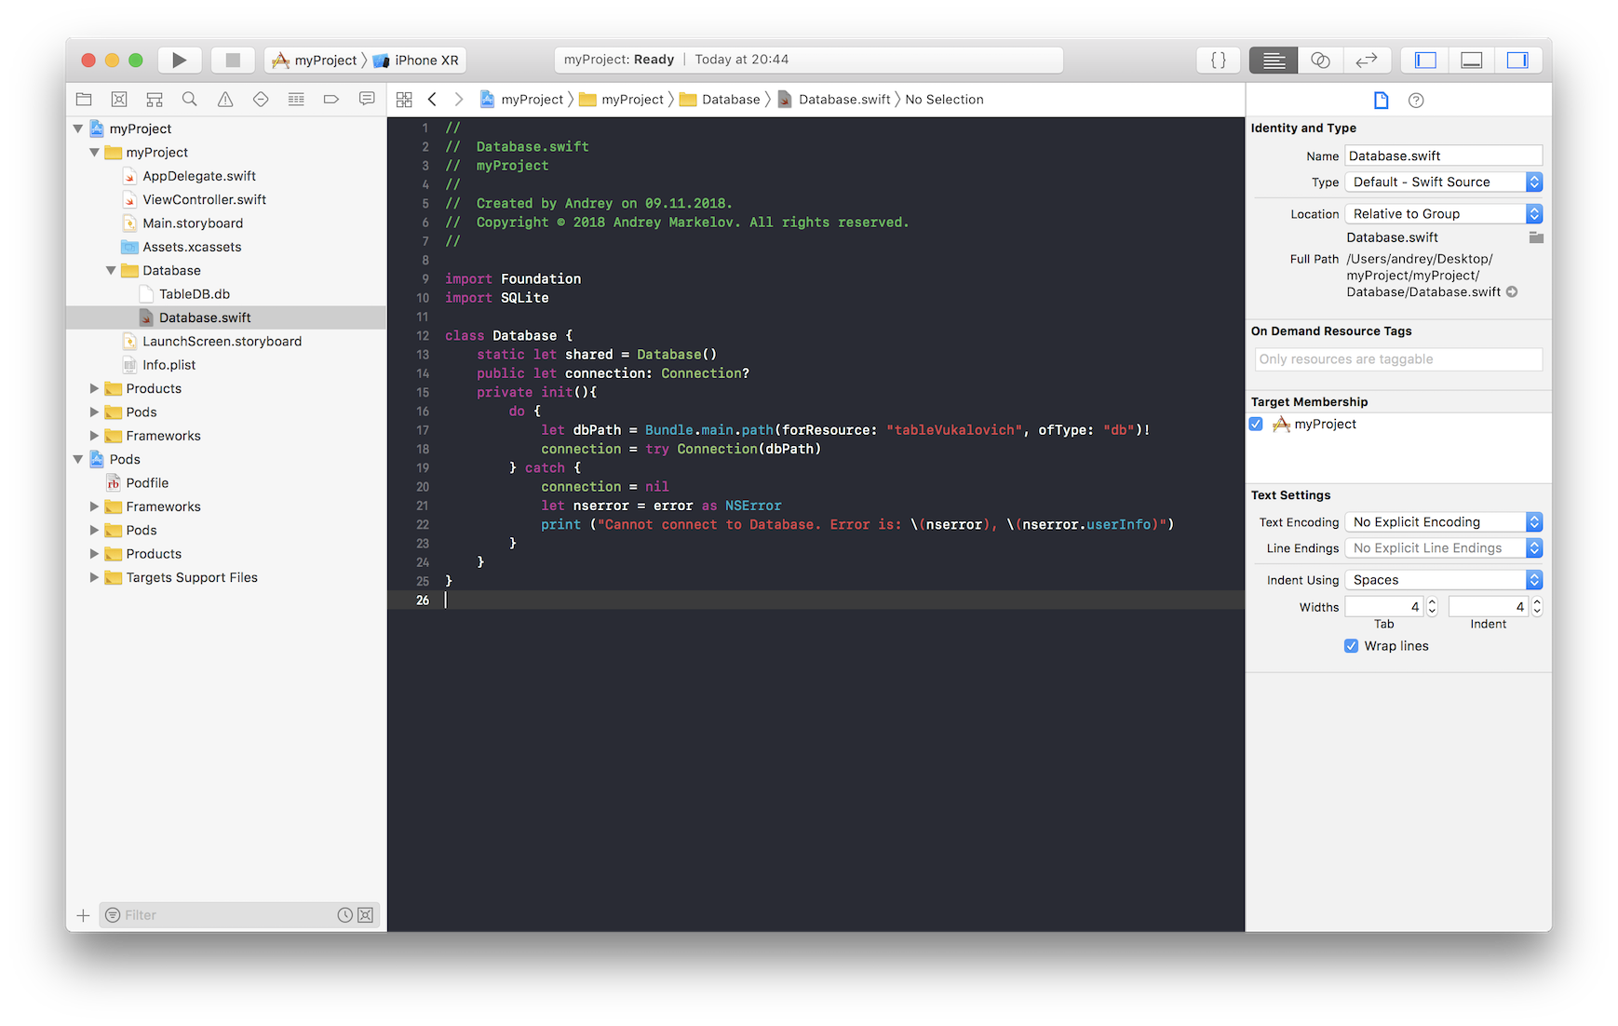The image size is (1618, 1026).
Task: Open ViewController.swift in navigator
Action: click(204, 200)
